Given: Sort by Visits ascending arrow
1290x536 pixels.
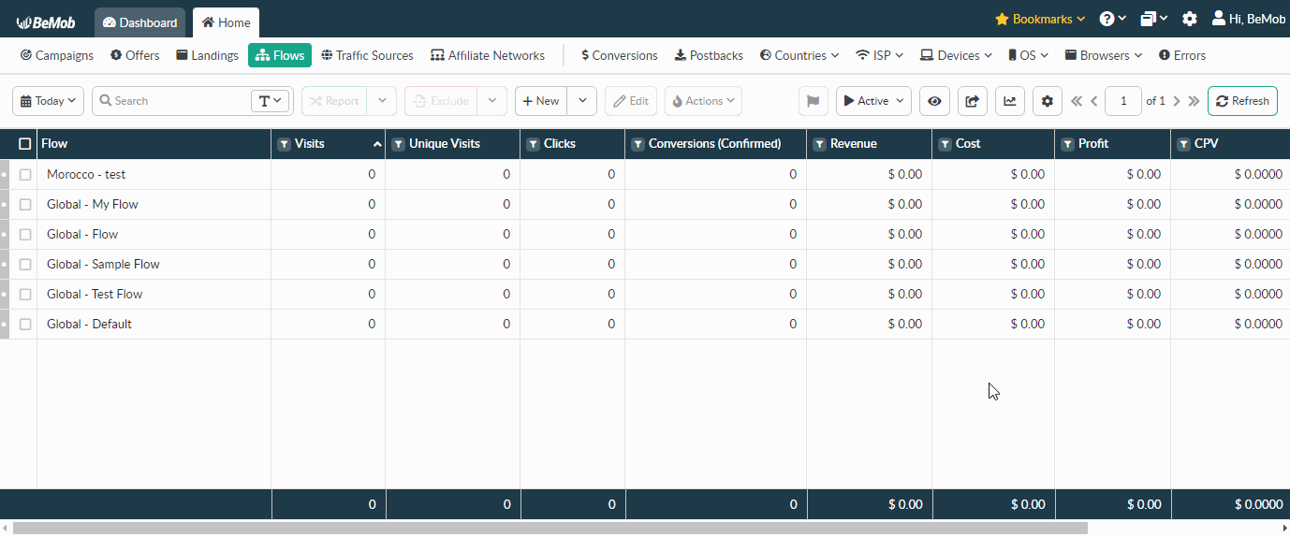Looking at the screenshot, I should click(x=377, y=144).
